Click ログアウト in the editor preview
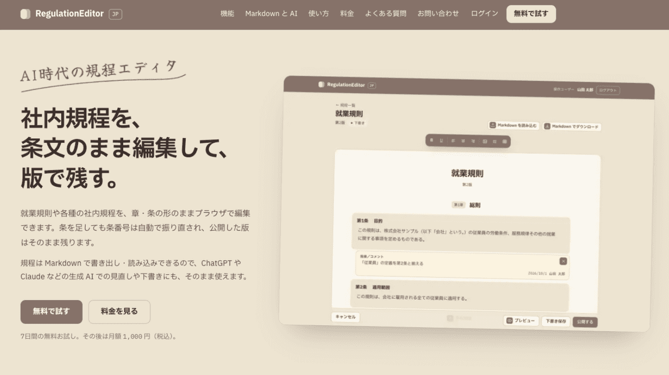Screen dimensions: 669x375 pos(608,90)
